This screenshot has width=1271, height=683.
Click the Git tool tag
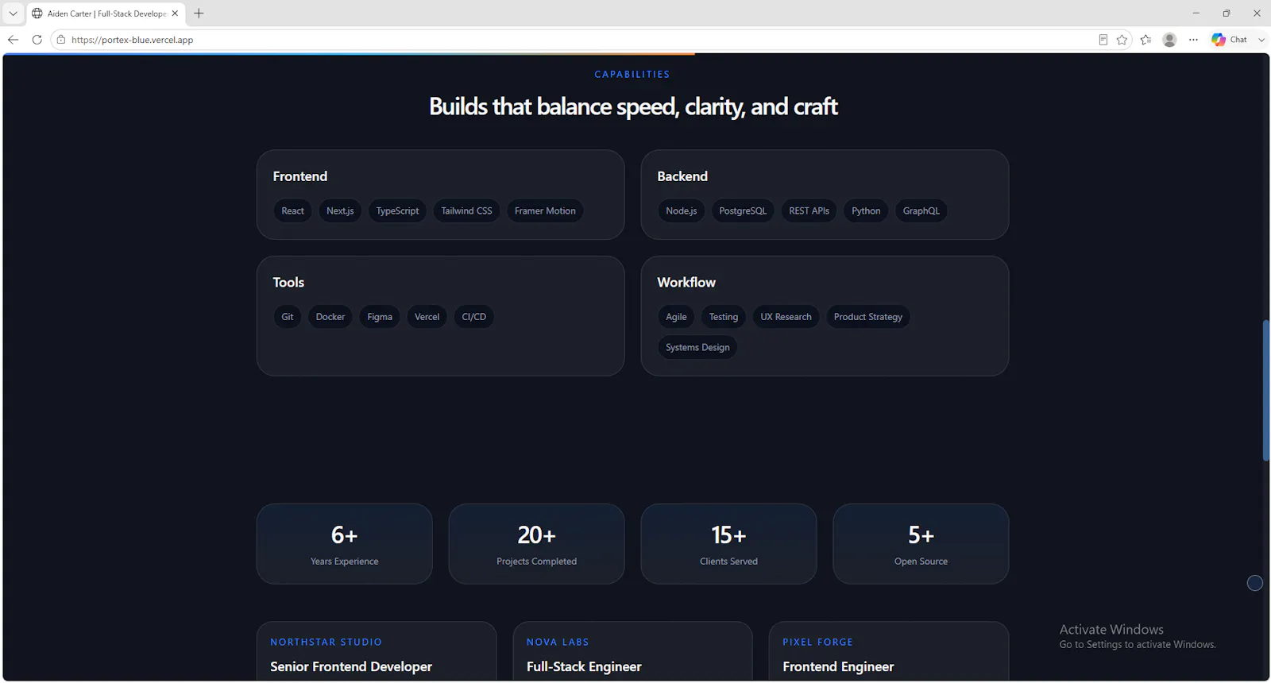click(x=287, y=316)
